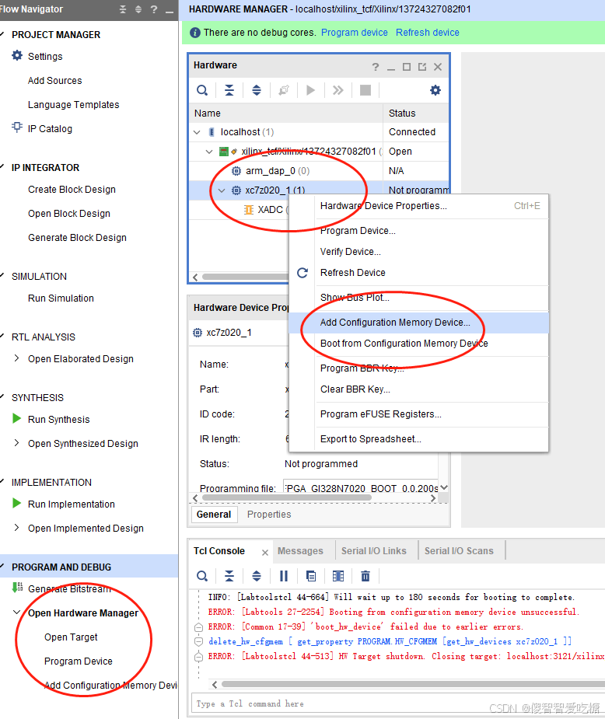Image resolution: width=605 pixels, height=719 pixels.
Task: Switch to the Messages tab
Action: 300,550
